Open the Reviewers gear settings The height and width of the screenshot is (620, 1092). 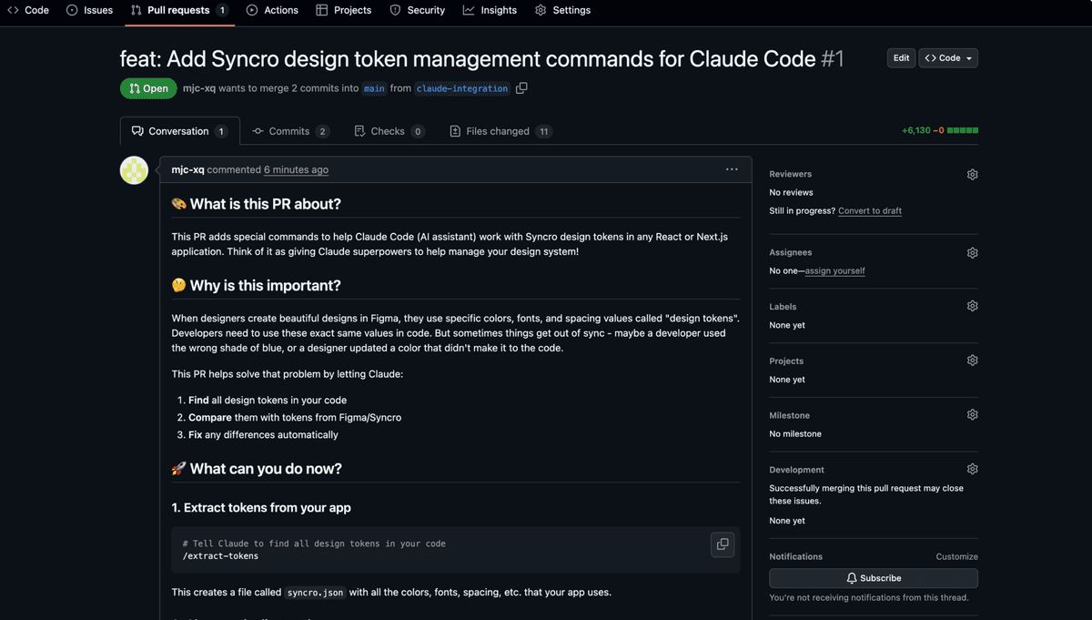[x=972, y=174]
